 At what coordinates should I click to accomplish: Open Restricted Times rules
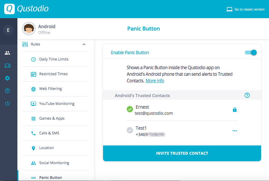(55, 74)
